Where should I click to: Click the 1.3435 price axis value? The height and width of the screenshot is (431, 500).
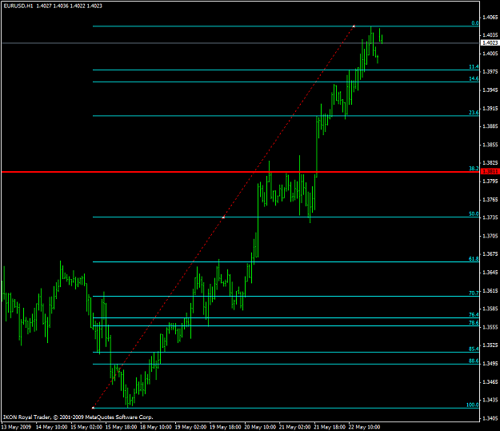pyautogui.click(x=490, y=400)
